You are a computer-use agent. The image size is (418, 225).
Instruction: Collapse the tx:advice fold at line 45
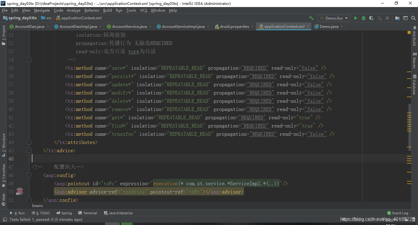[x=29, y=150]
